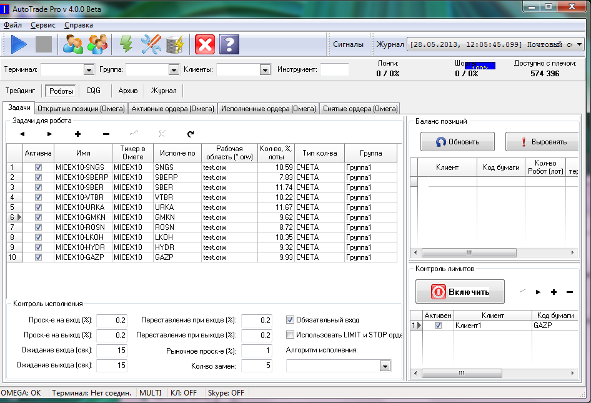The width and height of the screenshot is (591, 403).
Task: Click the green lightning bolt icon
Action: coord(126,44)
